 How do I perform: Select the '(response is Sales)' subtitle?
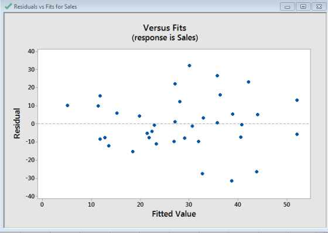165,37
